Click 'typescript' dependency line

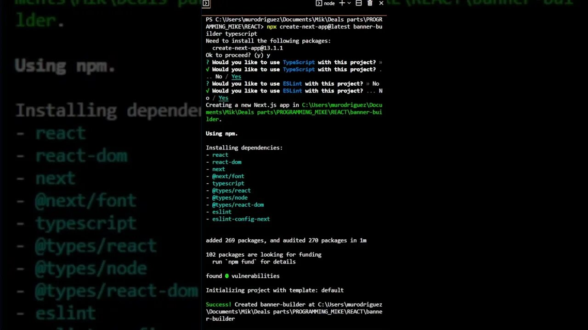225,183
